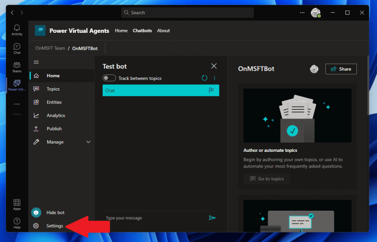The image size is (377, 242).
Task: Select Home in the side navigation
Action: [61, 75]
